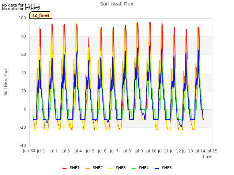Image resolution: width=234 pixels, height=175 pixels.
Task: Click the Time x-axis label
Action: coord(207,156)
